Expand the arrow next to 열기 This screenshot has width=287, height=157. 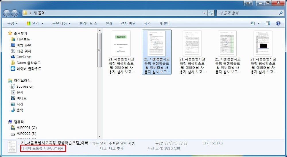(x=43, y=23)
